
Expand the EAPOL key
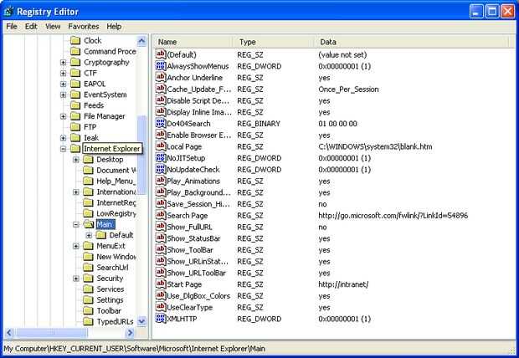pyautogui.click(x=64, y=84)
